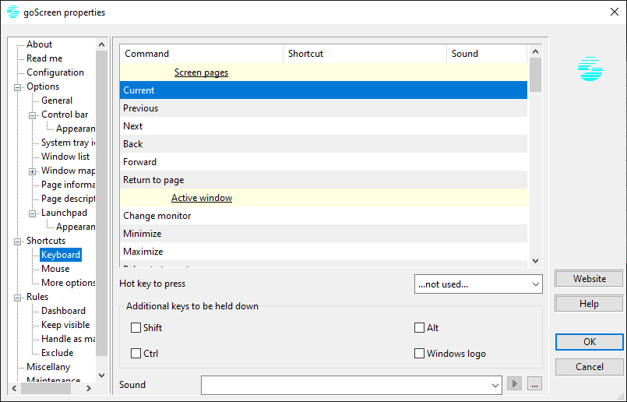Select Appearance under Control bar
Viewport: 627px width, 402px height.
76,129
